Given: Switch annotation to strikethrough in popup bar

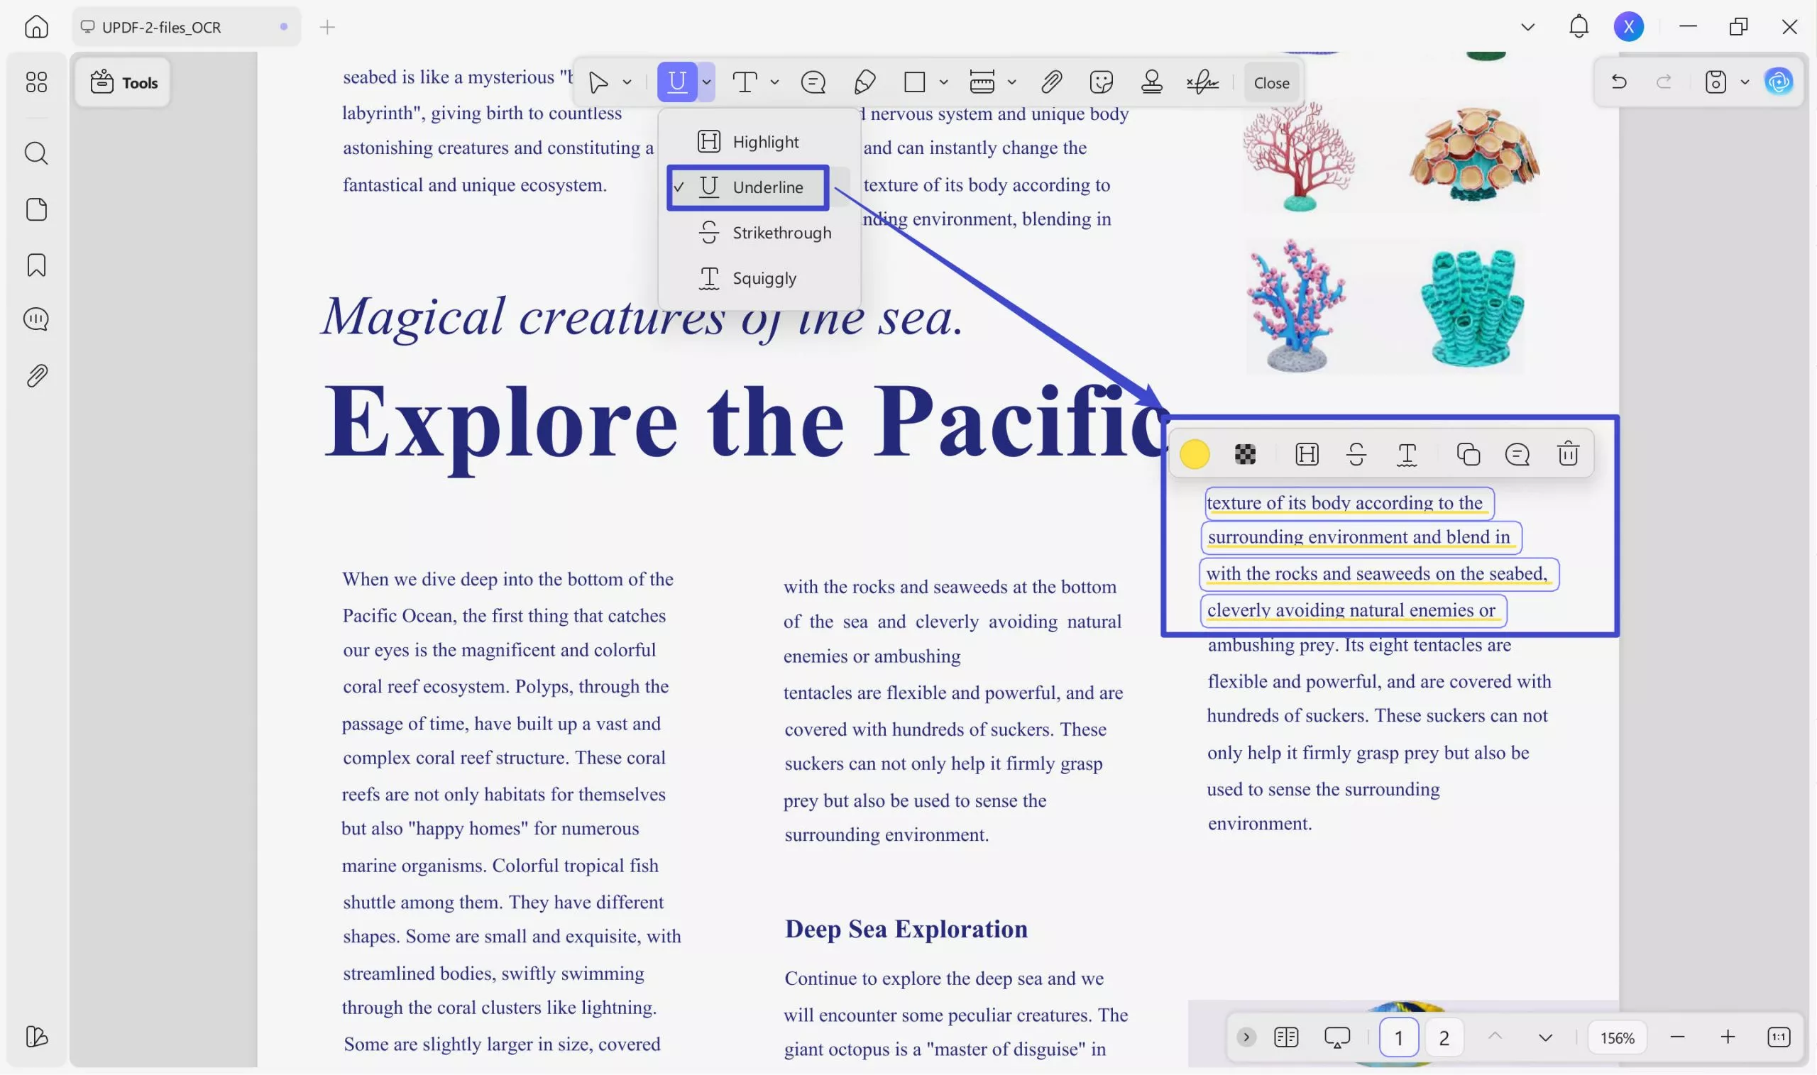Looking at the screenshot, I should coord(1356,454).
